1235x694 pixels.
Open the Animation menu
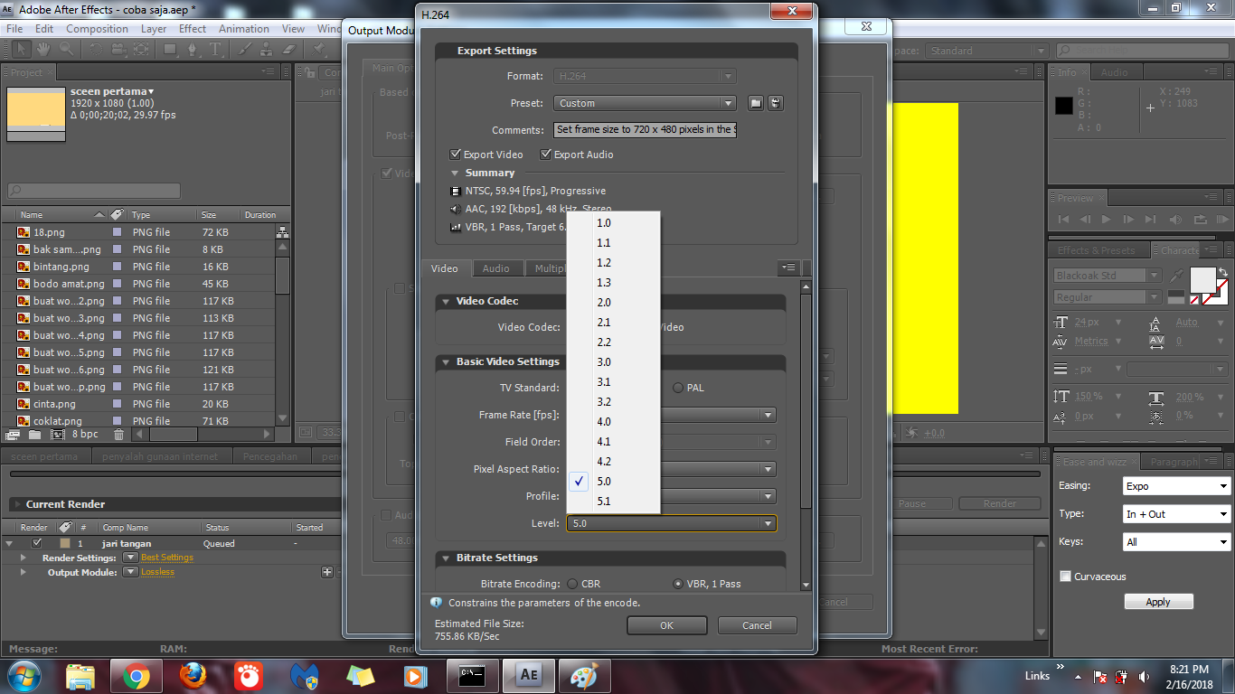tap(244, 29)
